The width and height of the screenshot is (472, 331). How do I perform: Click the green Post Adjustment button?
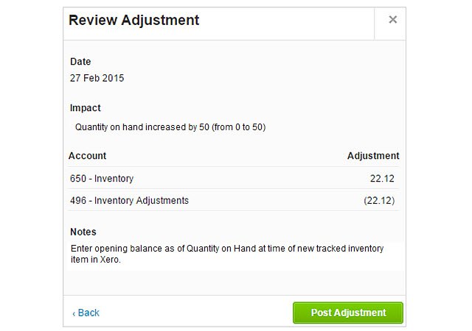(x=348, y=313)
